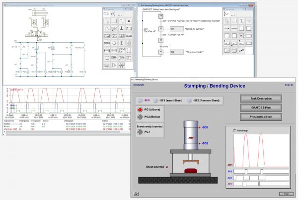The width and height of the screenshot is (298, 200).
Task: Open the GRAFCET-Plan
Action: (261, 107)
